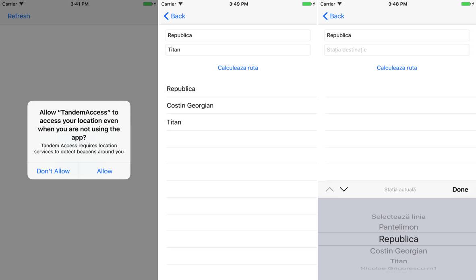The image size is (476, 280).
Task: Tap the Wi-Fi icon in the 3:41 PM status bar
Action: (21, 4)
